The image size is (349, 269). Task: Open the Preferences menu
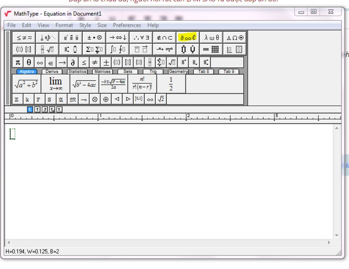point(127,25)
